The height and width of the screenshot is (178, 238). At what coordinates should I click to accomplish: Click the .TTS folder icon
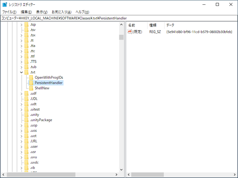coord(27,62)
